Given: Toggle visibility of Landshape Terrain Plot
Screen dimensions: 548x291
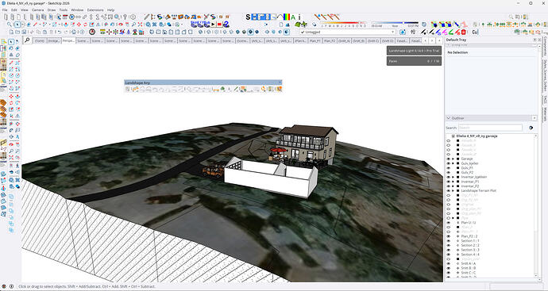Looking at the screenshot, I should click(449, 191).
